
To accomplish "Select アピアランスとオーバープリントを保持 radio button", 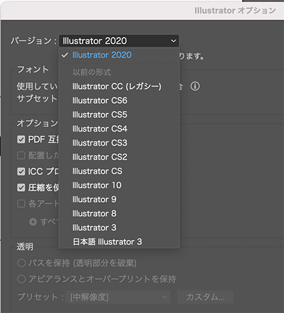I will click(x=21, y=279).
